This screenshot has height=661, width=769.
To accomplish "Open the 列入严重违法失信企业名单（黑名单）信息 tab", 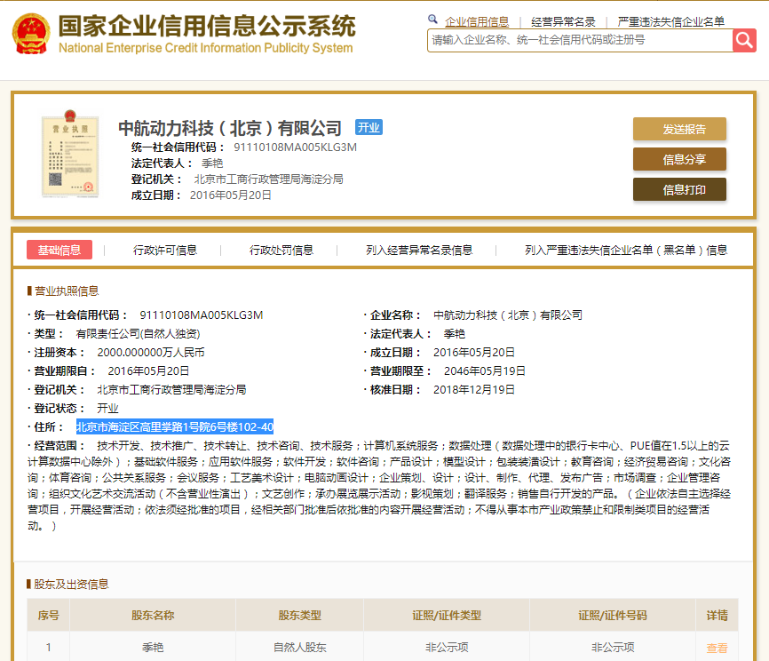I will [x=626, y=250].
